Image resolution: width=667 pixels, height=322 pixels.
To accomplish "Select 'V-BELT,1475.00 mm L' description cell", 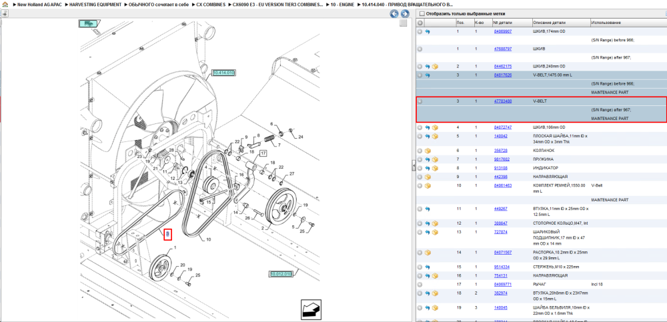I will (552, 75).
